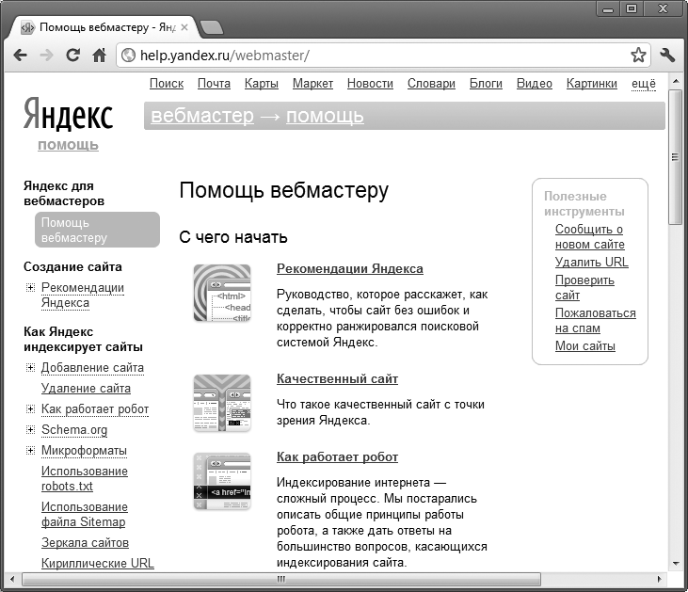Click the Рекомендации Яндекса thumbnail image

tap(222, 293)
